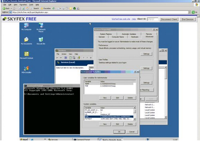Click the green Messenger icon in IE toolbar
The image size is (200, 146).
coord(74,8)
